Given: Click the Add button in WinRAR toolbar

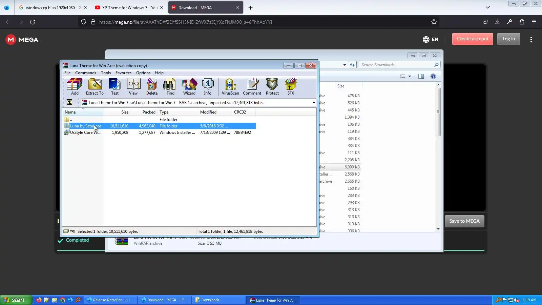Looking at the screenshot, I should [x=75, y=87].
